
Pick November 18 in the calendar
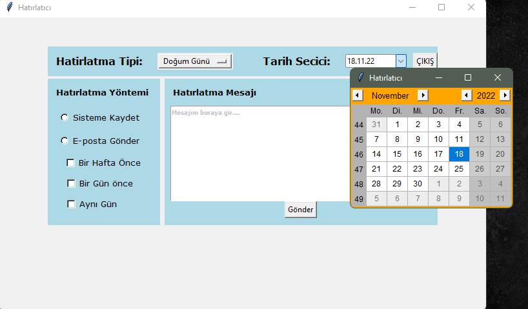[x=459, y=154]
